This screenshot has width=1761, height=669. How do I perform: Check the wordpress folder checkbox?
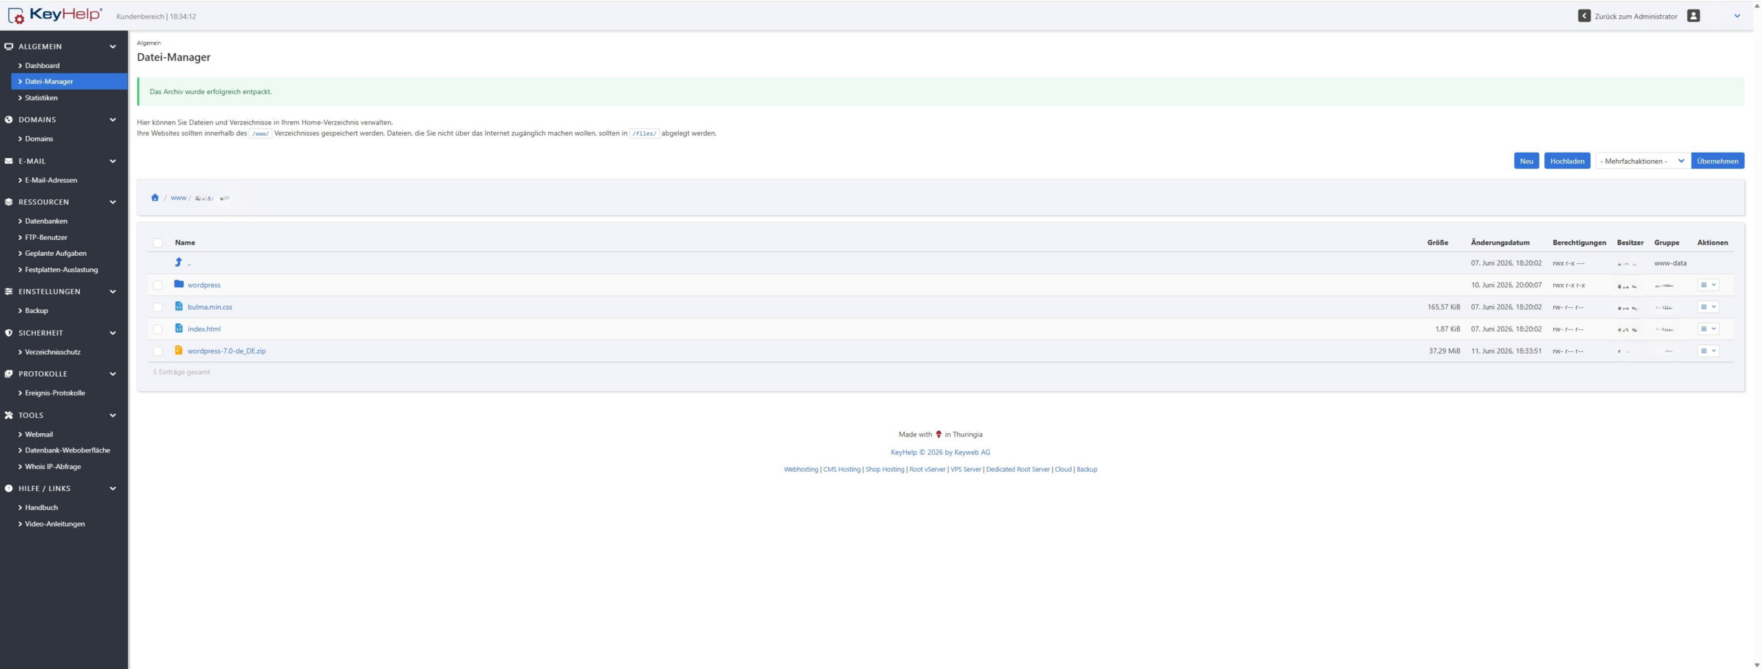tap(158, 285)
